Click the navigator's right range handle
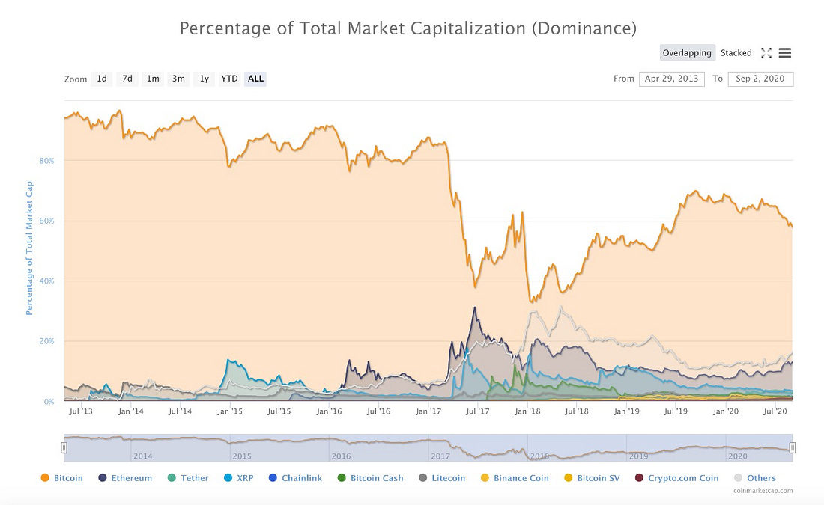The height and width of the screenshot is (505, 824). (793, 448)
